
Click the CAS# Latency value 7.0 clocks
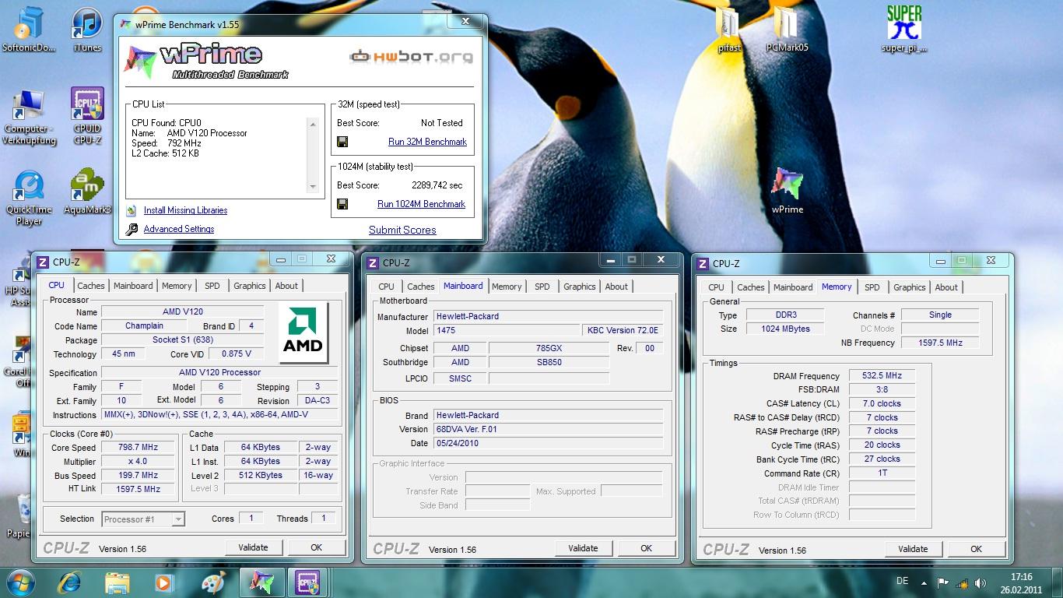(882, 403)
